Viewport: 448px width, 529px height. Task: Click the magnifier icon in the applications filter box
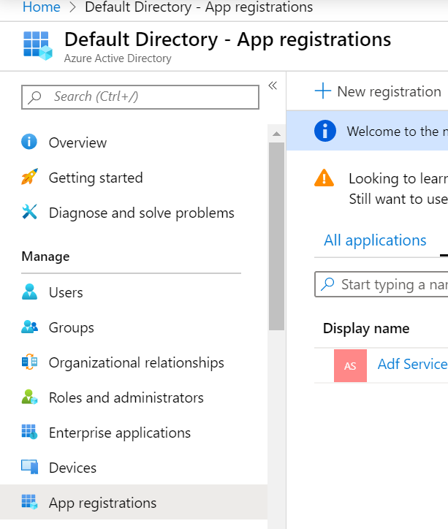[327, 284]
